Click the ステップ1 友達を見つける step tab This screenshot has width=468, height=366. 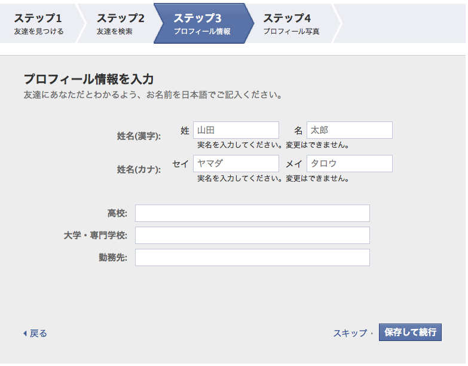pyautogui.click(x=39, y=23)
